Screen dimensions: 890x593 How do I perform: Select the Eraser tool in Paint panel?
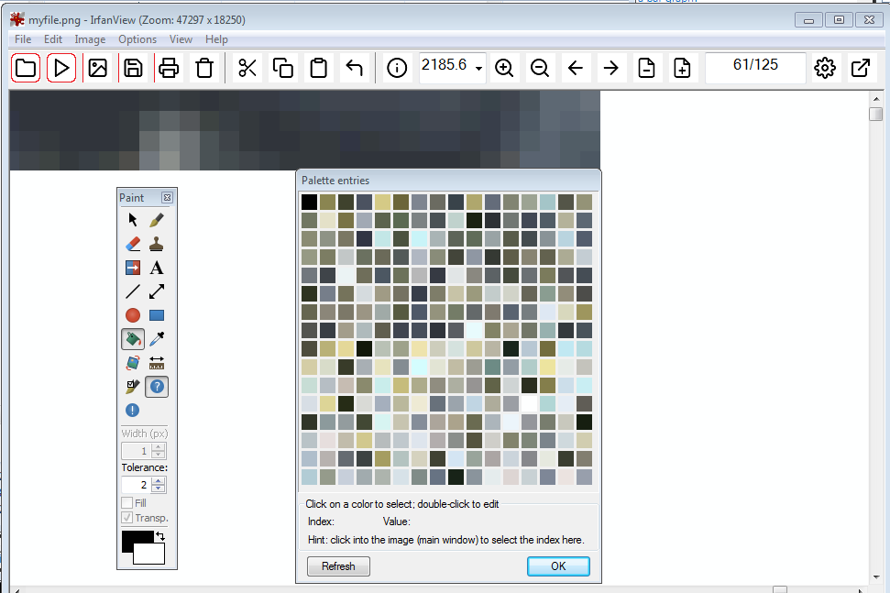(x=133, y=244)
